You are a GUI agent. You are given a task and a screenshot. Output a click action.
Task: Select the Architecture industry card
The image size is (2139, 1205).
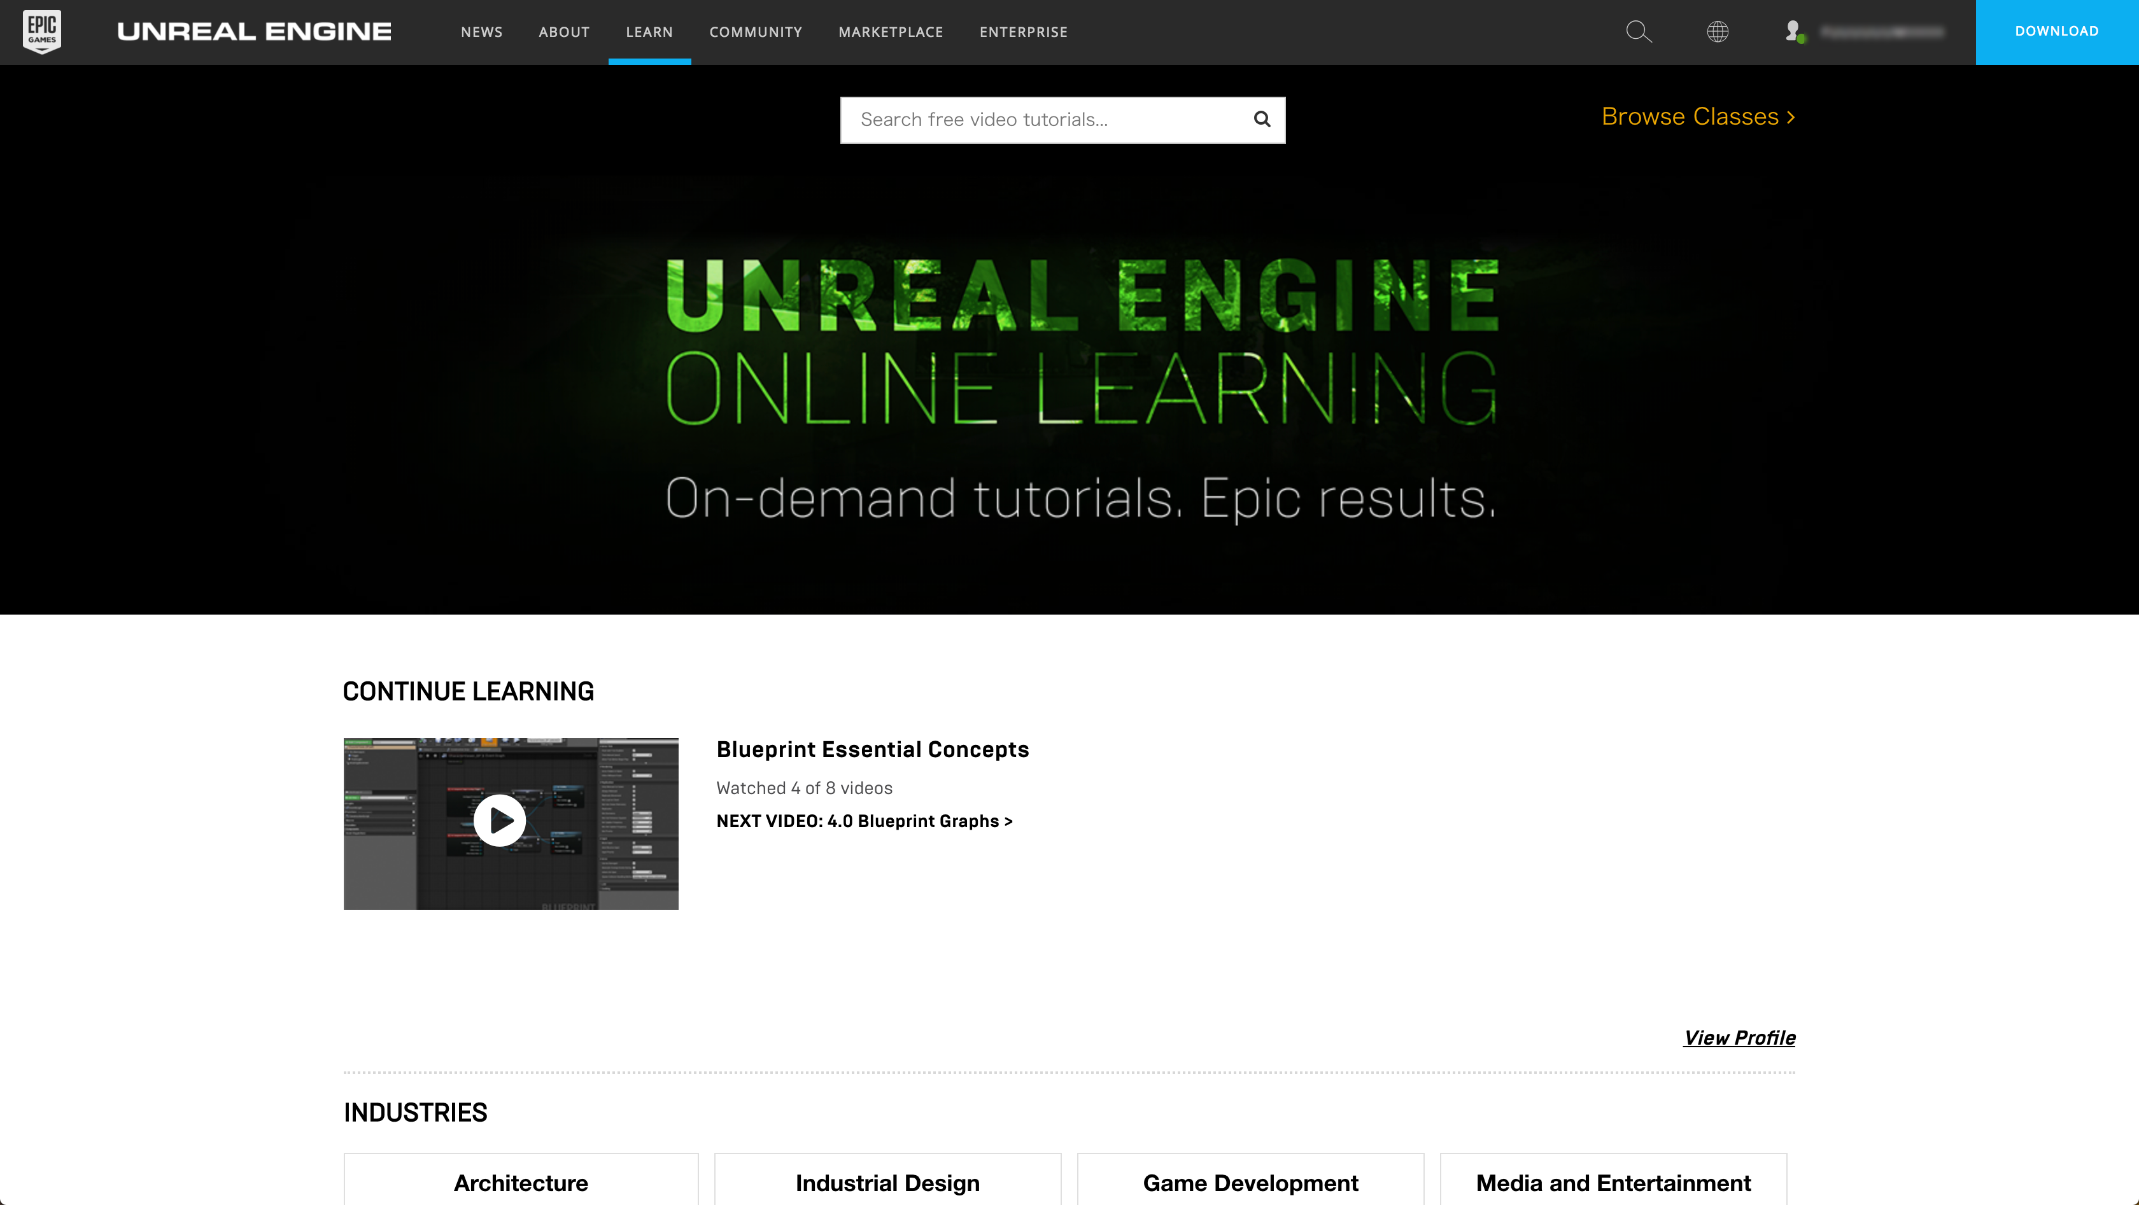click(x=521, y=1183)
